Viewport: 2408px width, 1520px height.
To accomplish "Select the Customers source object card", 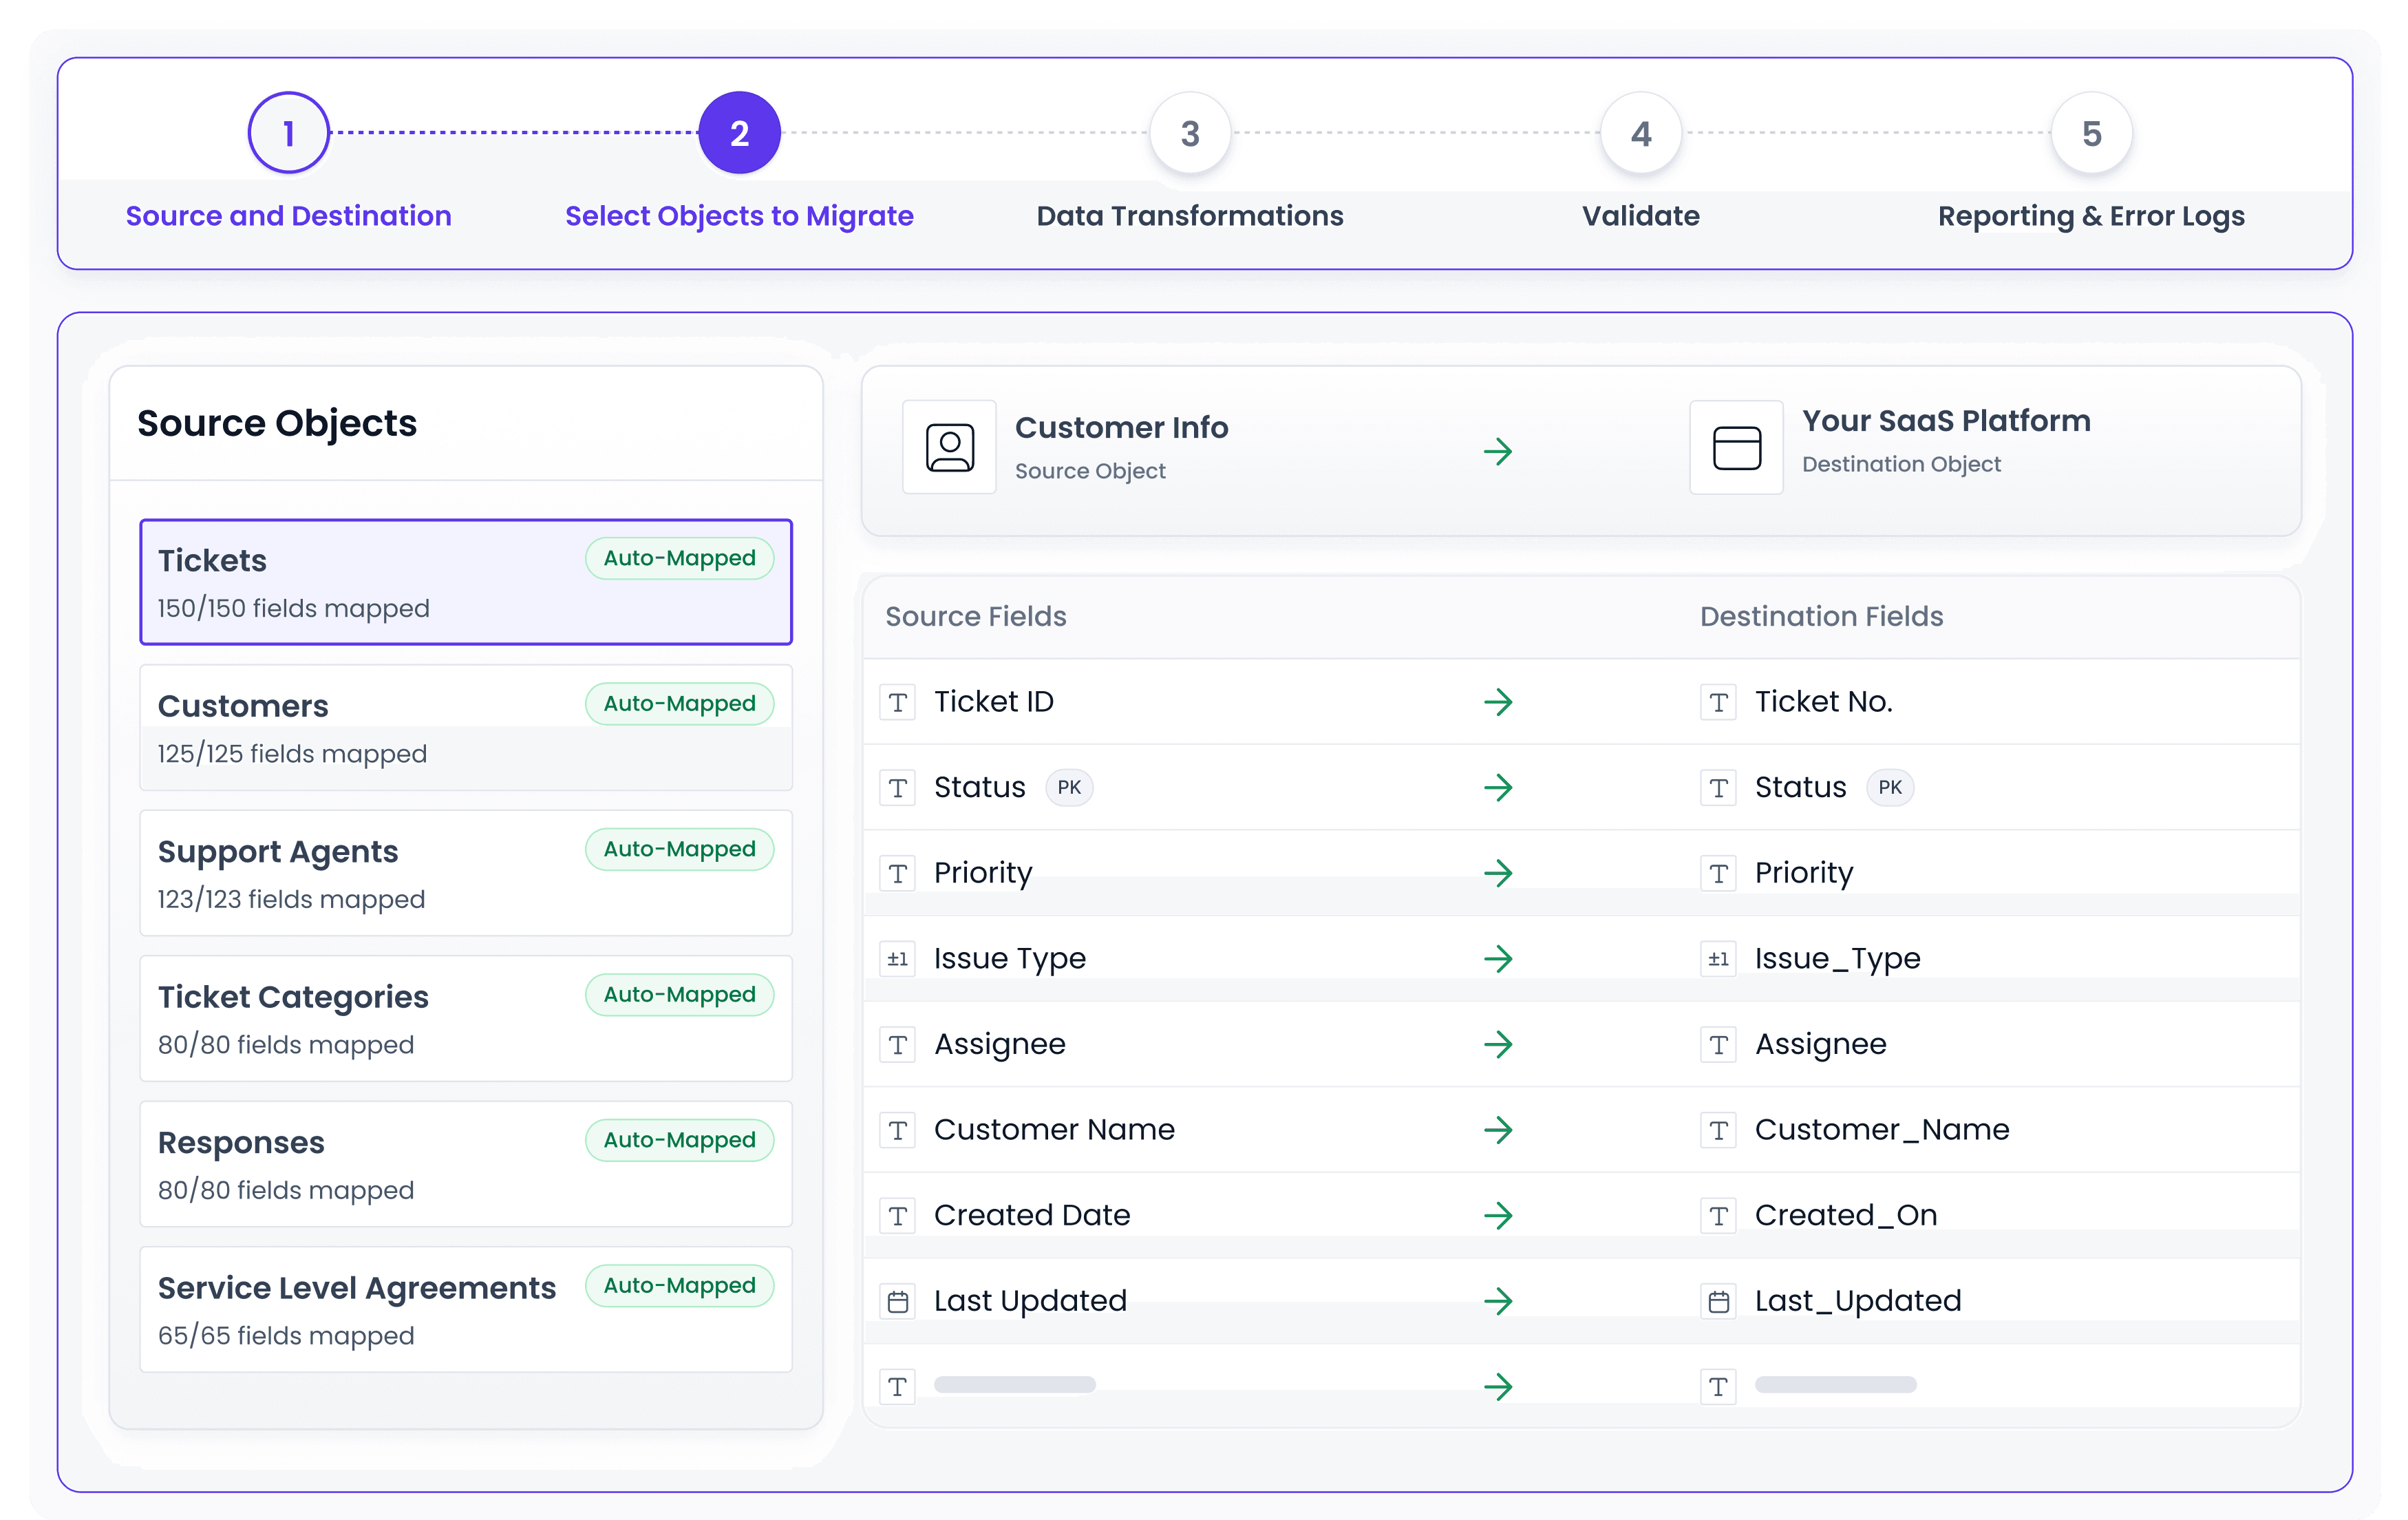I will [465, 727].
